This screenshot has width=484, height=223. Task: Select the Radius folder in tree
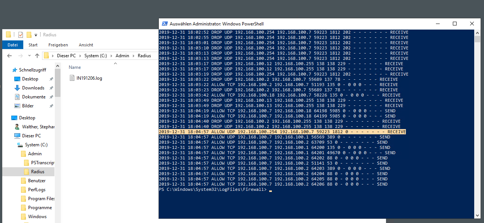[38, 172]
